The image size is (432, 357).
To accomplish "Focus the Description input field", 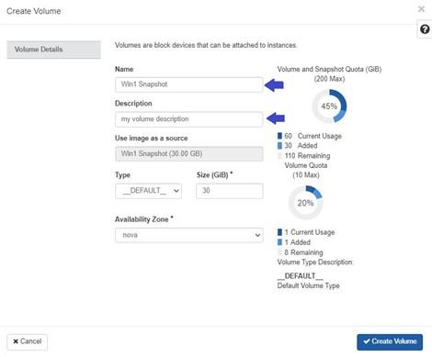I will (x=189, y=119).
